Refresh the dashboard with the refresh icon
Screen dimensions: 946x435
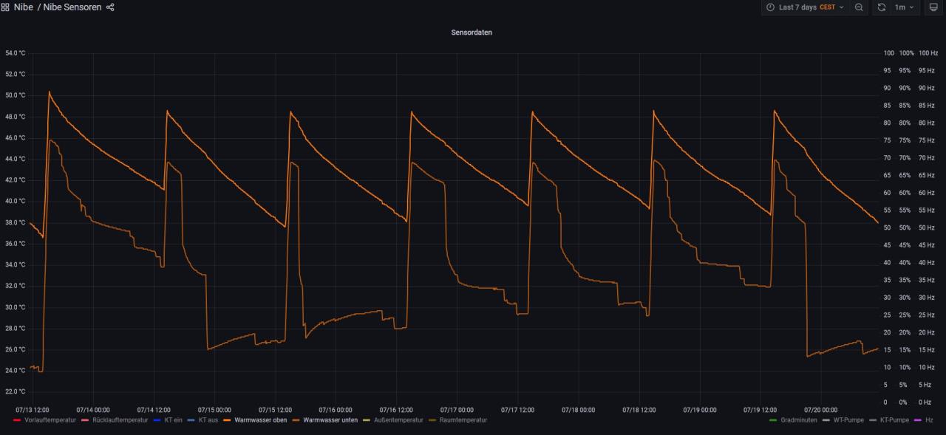coord(882,7)
